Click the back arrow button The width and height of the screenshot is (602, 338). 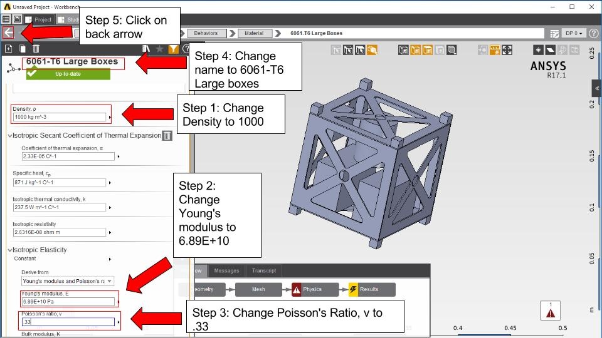8,33
